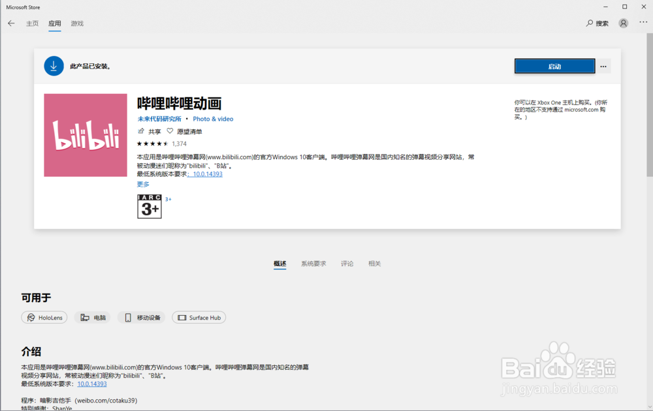Open the 10.0.14393 link under the app title
The width and height of the screenshot is (653, 411).
pyautogui.click(x=207, y=174)
